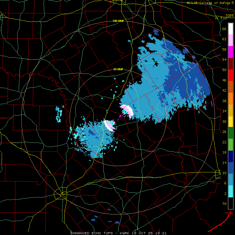Click legend value 6

click(225, 183)
